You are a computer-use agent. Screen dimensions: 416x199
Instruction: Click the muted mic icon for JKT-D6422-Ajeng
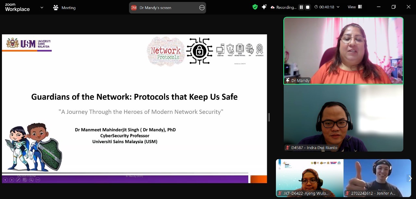tap(279, 193)
